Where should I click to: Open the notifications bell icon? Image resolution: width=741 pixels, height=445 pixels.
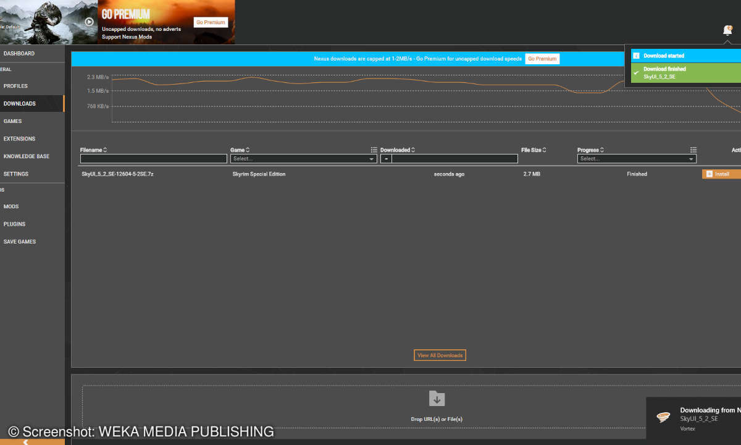727,30
